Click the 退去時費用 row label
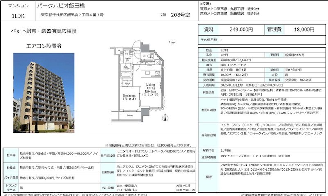 click(x=209, y=157)
